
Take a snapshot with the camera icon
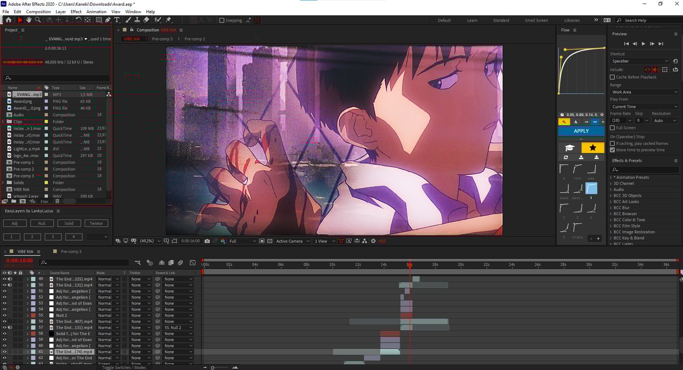[x=207, y=241]
